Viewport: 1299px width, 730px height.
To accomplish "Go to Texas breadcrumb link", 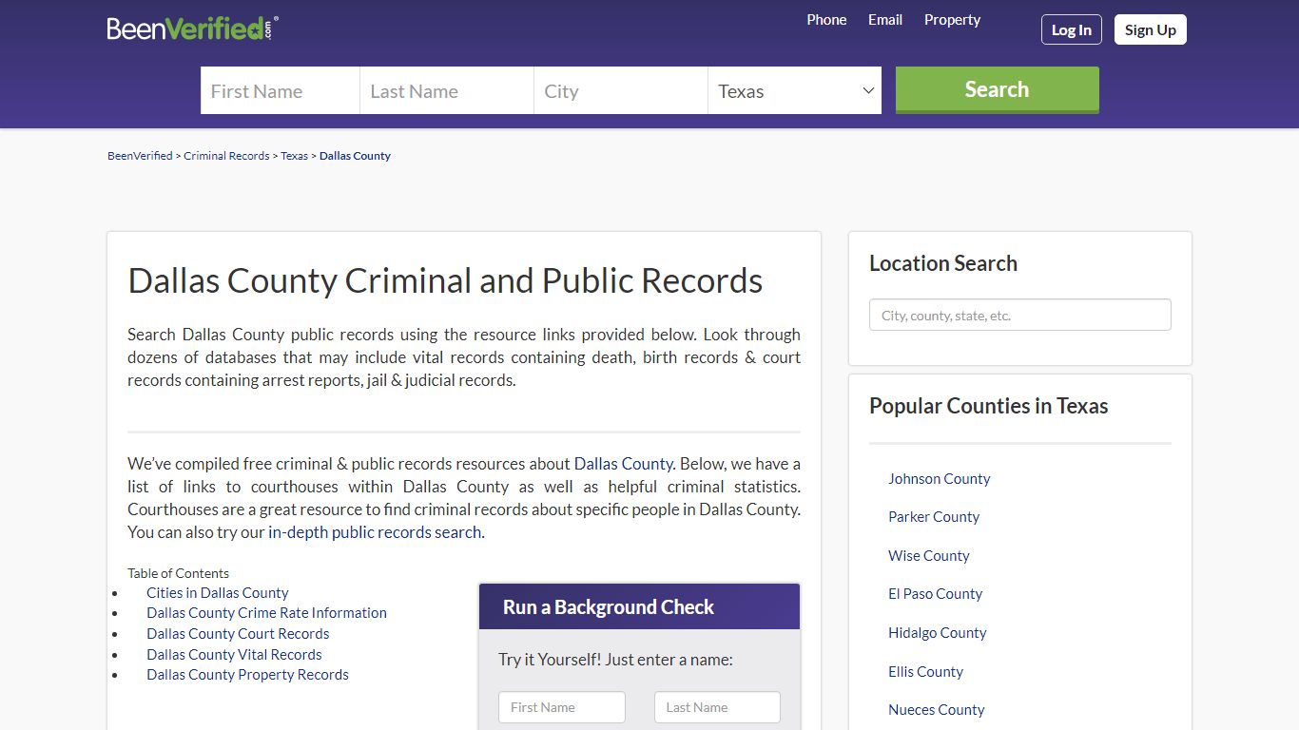I will tap(294, 156).
